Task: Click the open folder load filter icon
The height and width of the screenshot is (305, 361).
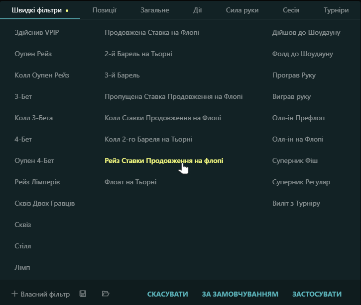Action: coord(106,294)
